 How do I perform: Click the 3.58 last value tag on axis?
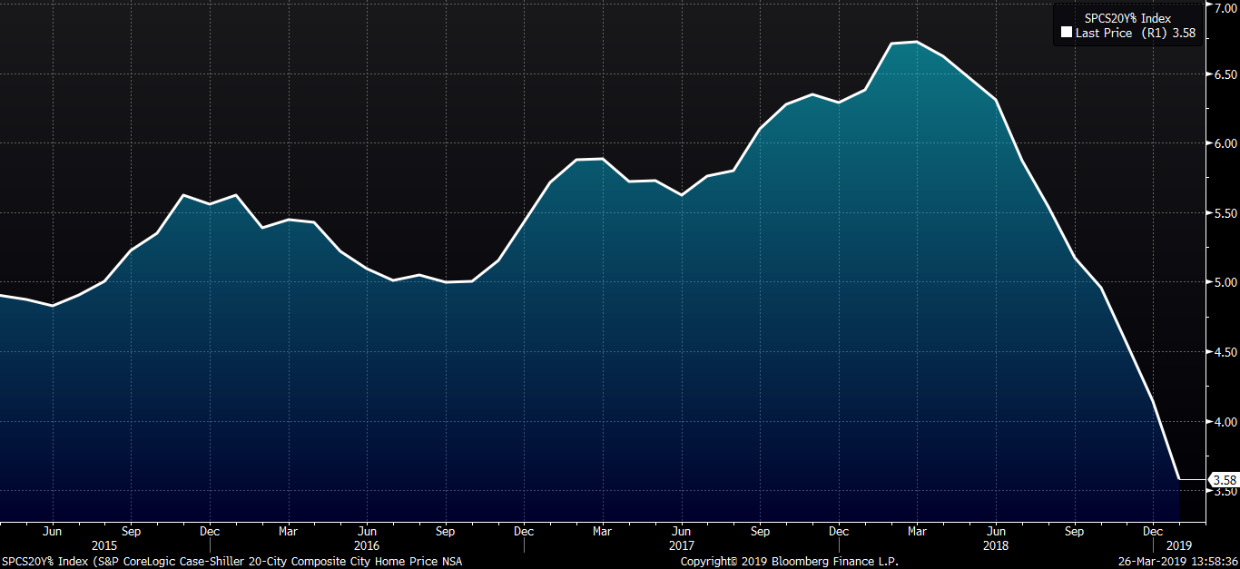tap(1224, 479)
